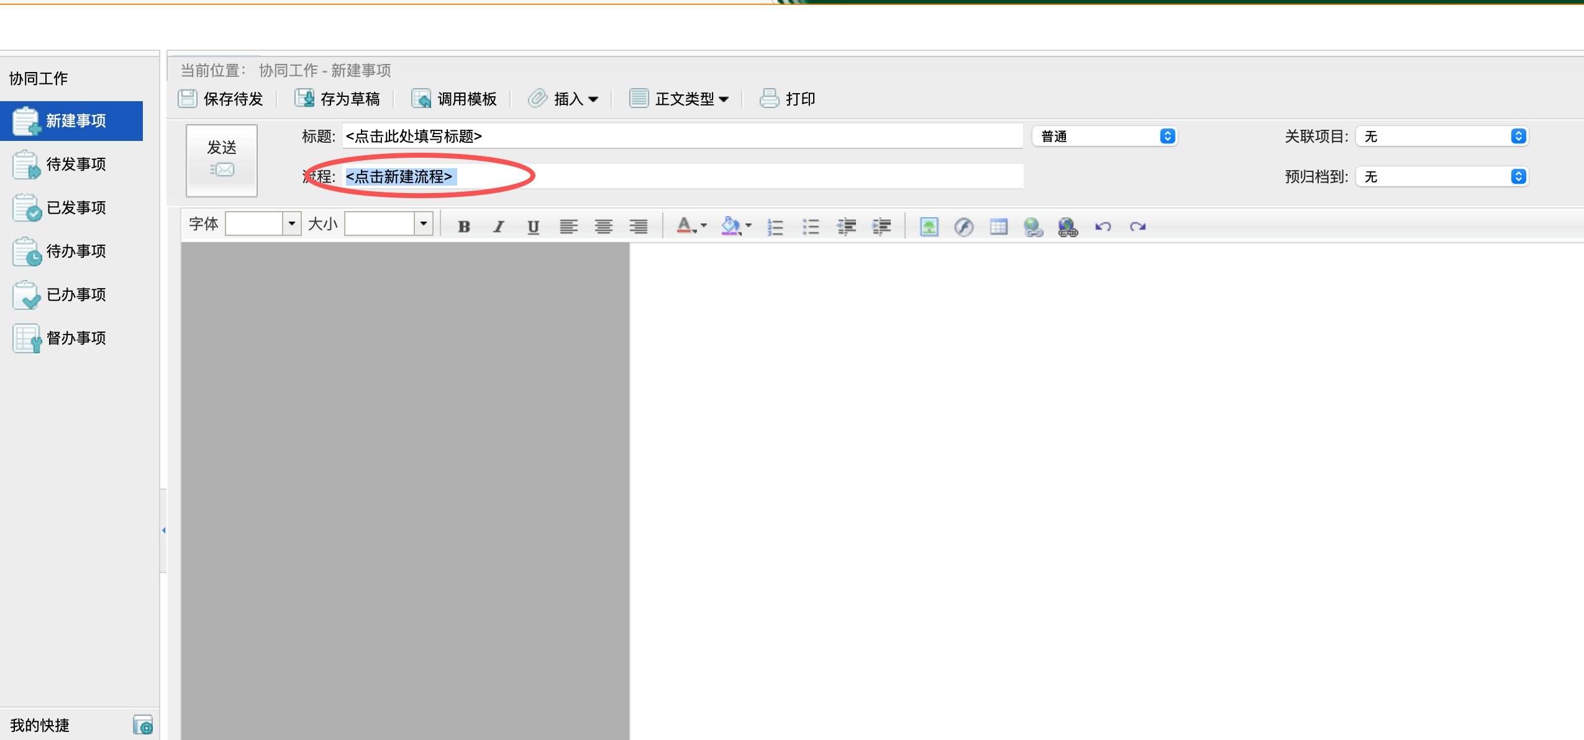Viewport: 1584px width, 740px height.
Task: Open 我的快捷 settings icon
Action: coord(143,724)
